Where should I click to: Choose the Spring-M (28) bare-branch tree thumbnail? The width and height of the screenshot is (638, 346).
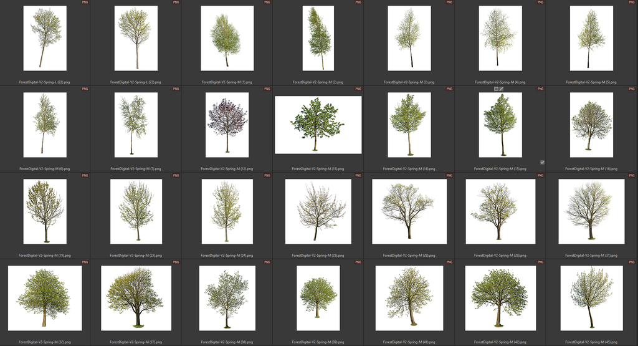tap(409, 211)
